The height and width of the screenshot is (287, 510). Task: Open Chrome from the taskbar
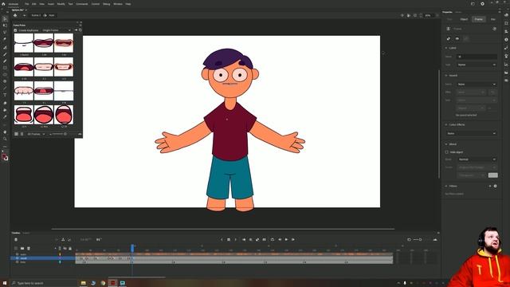click(103, 283)
